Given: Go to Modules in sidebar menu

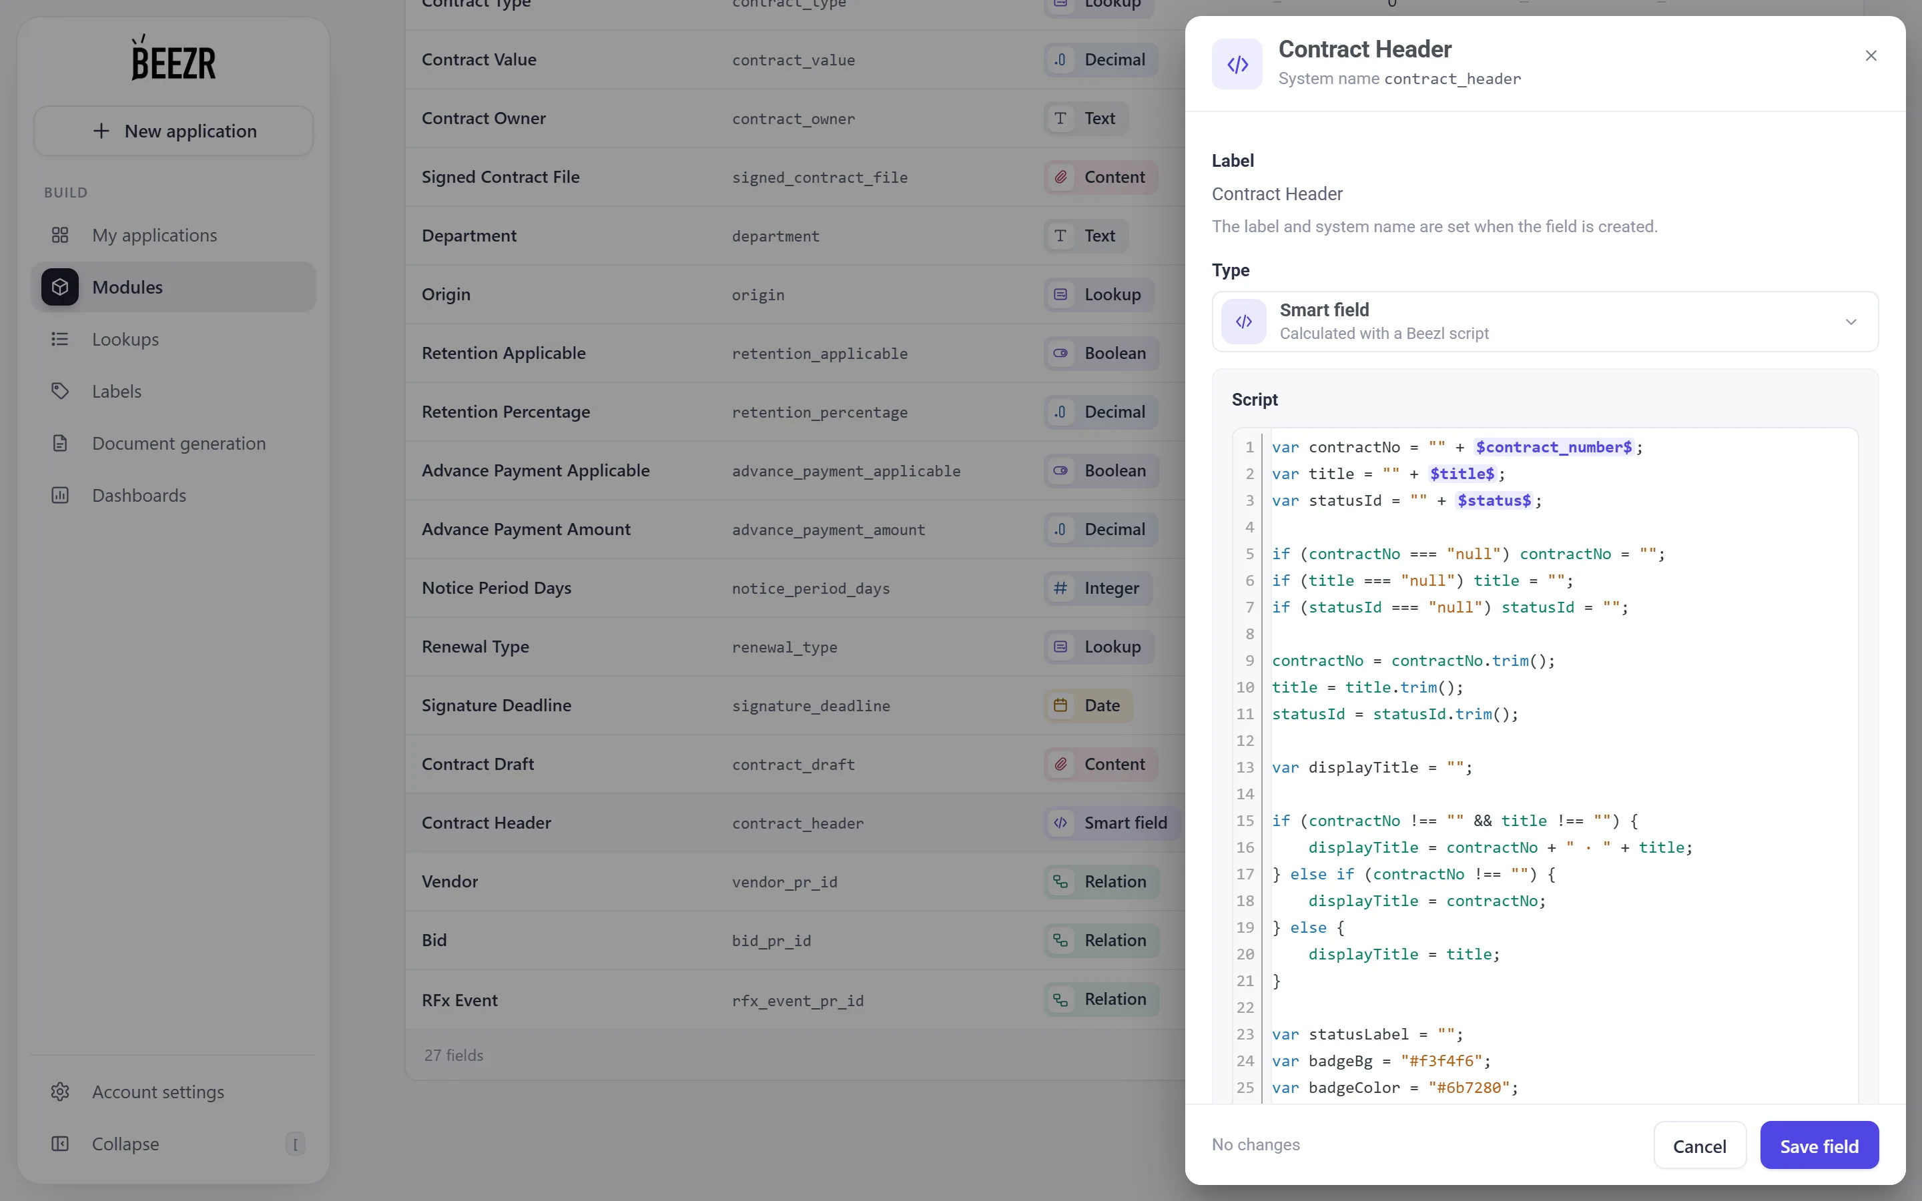Looking at the screenshot, I should (173, 287).
